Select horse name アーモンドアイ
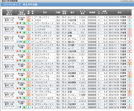Screen dimensions: 134x111 tap(42, 17)
